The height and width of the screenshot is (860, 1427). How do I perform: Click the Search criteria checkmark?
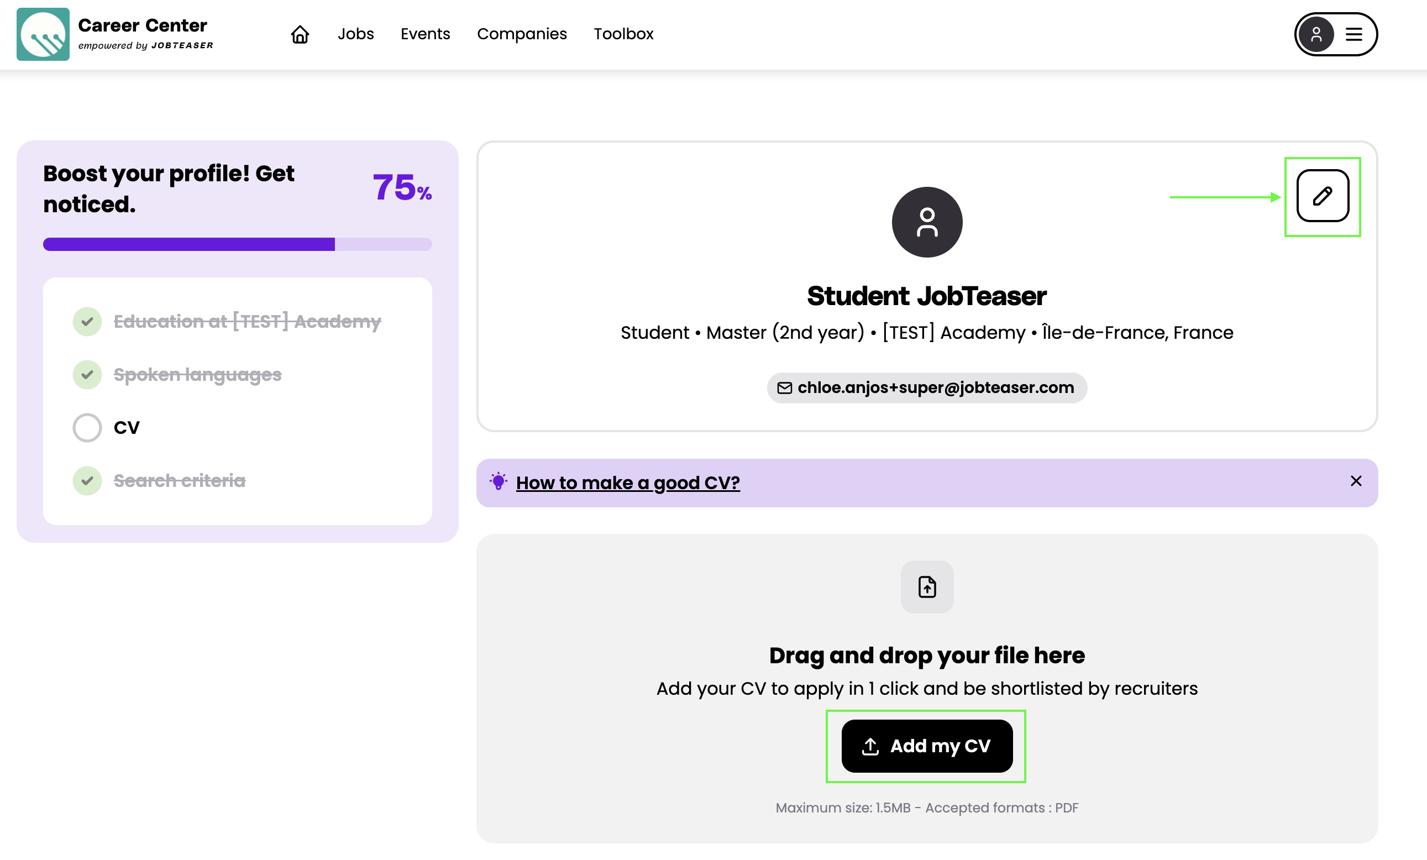click(87, 481)
